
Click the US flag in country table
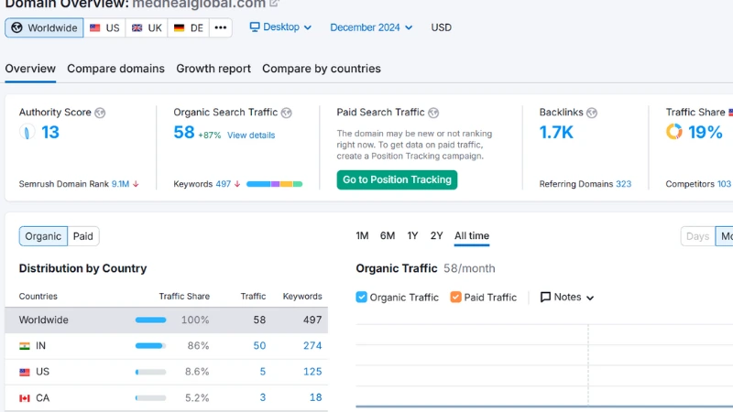click(25, 373)
